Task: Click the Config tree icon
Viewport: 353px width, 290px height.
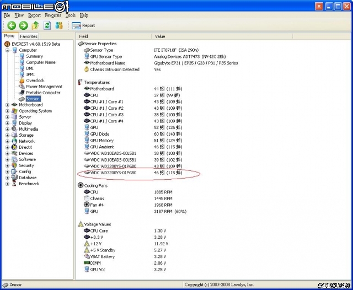Action: point(14,171)
